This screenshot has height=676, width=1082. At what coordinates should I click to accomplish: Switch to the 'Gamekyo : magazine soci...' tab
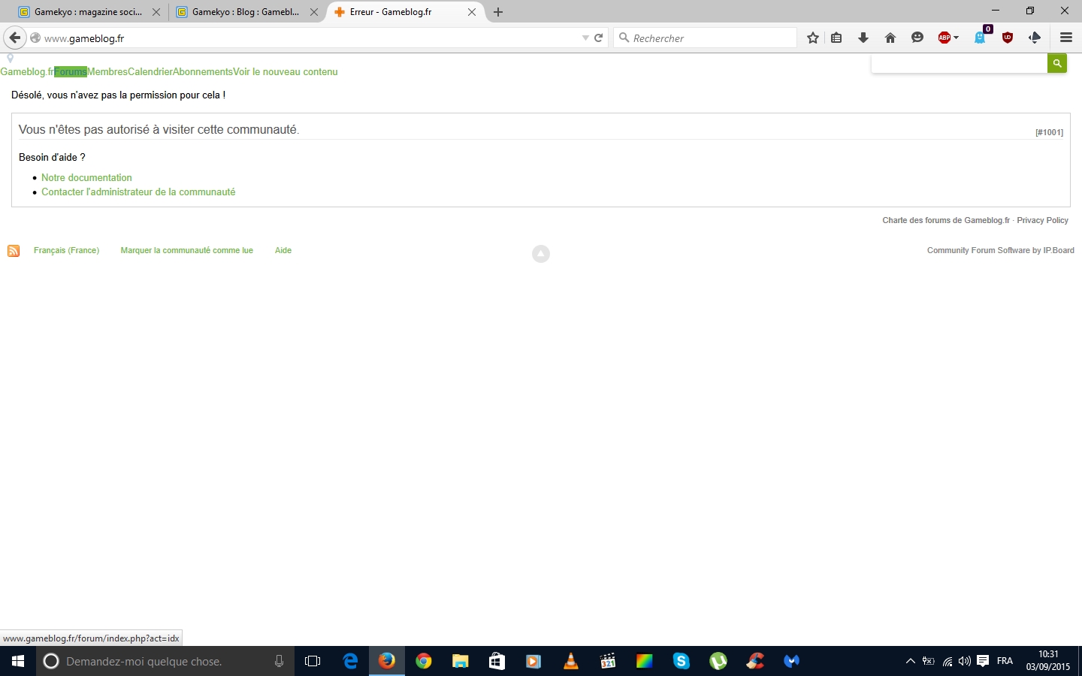(88, 12)
